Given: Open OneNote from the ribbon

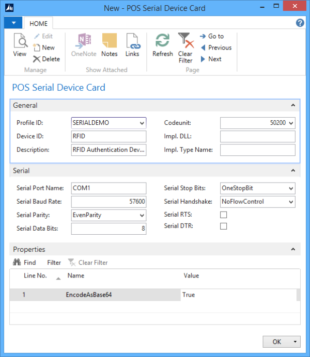Looking at the screenshot, I should 84,45.
